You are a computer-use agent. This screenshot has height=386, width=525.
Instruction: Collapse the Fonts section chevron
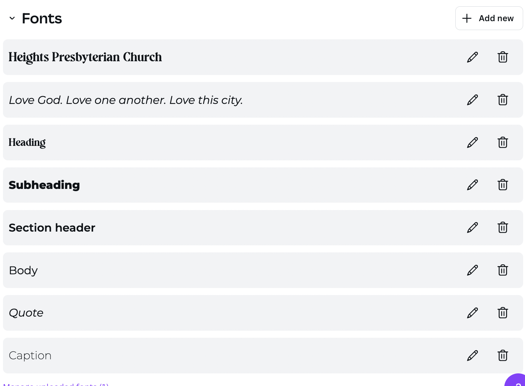[12, 18]
